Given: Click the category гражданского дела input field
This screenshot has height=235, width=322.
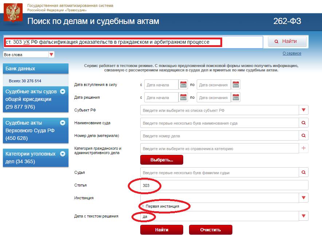Looking at the screenshot, I should [x=220, y=148].
